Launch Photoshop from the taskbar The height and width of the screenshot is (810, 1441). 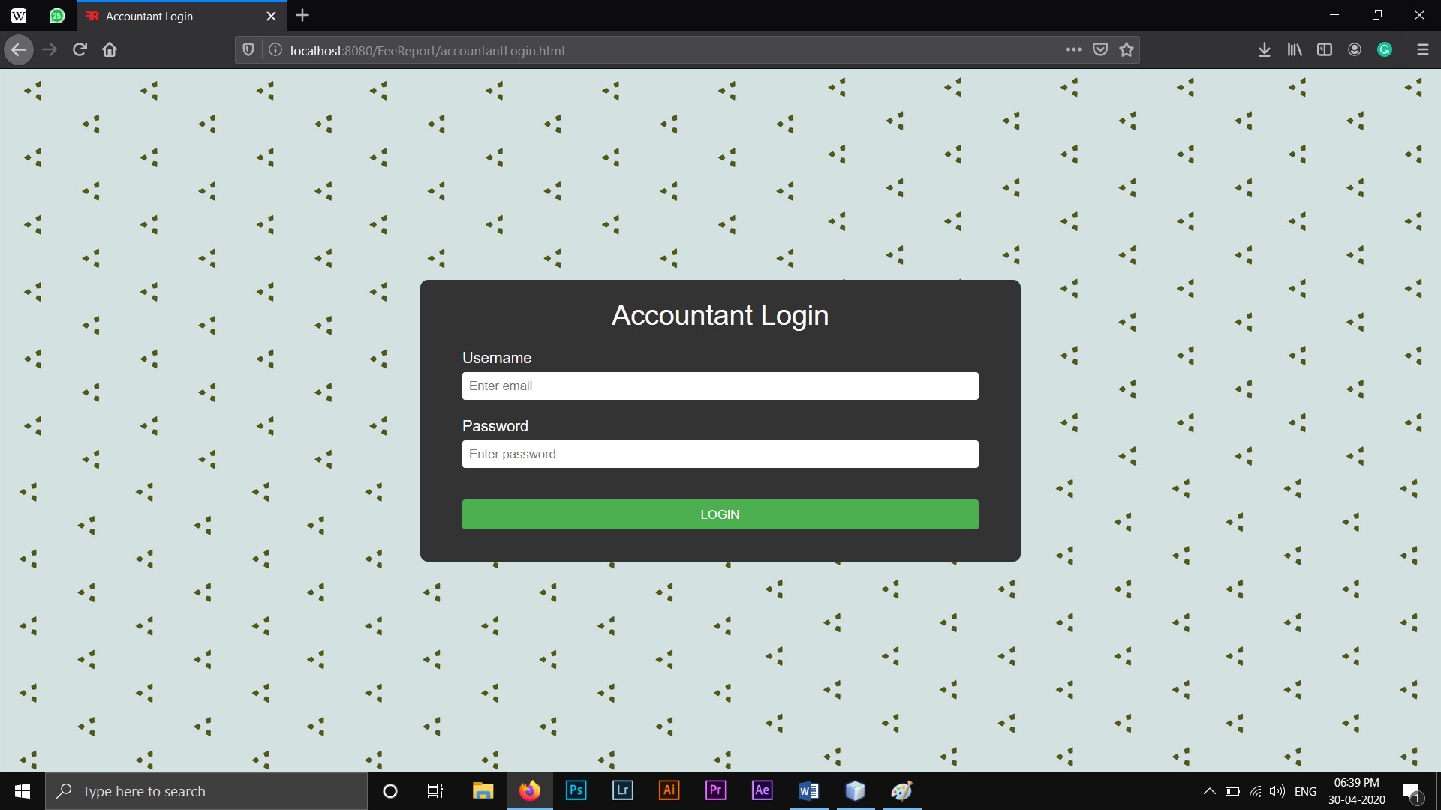pos(576,790)
